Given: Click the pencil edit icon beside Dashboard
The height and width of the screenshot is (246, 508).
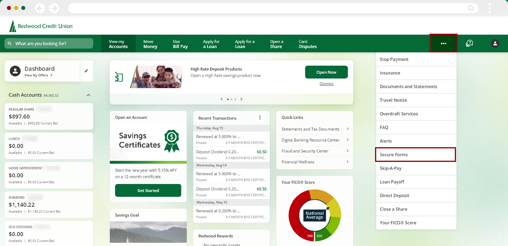Looking at the screenshot, I should pyautogui.click(x=86, y=71).
